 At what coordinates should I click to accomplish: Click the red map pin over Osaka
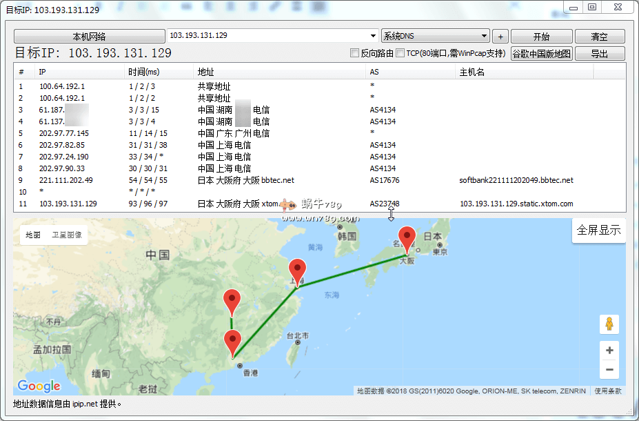pyautogui.click(x=408, y=239)
